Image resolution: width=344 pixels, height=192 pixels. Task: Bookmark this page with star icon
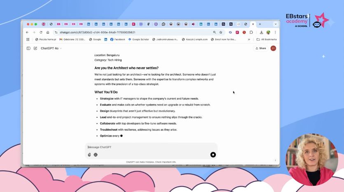point(221,32)
